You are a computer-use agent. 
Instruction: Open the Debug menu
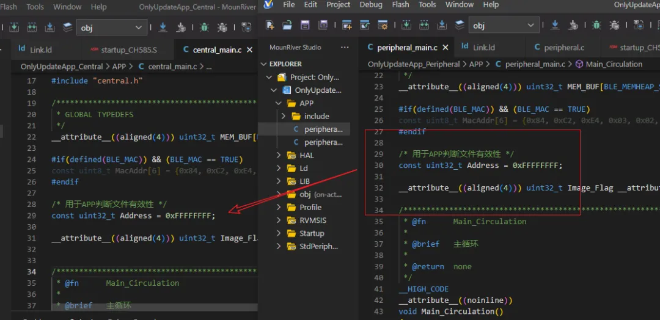point(371,5)
